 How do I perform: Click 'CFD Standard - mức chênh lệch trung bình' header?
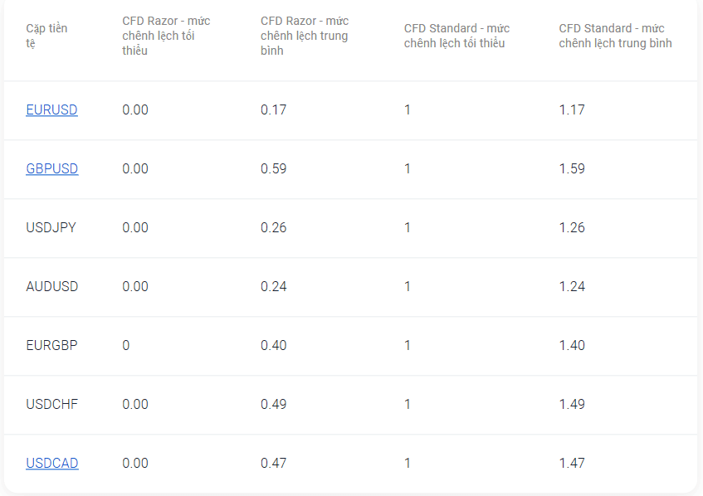615,36
